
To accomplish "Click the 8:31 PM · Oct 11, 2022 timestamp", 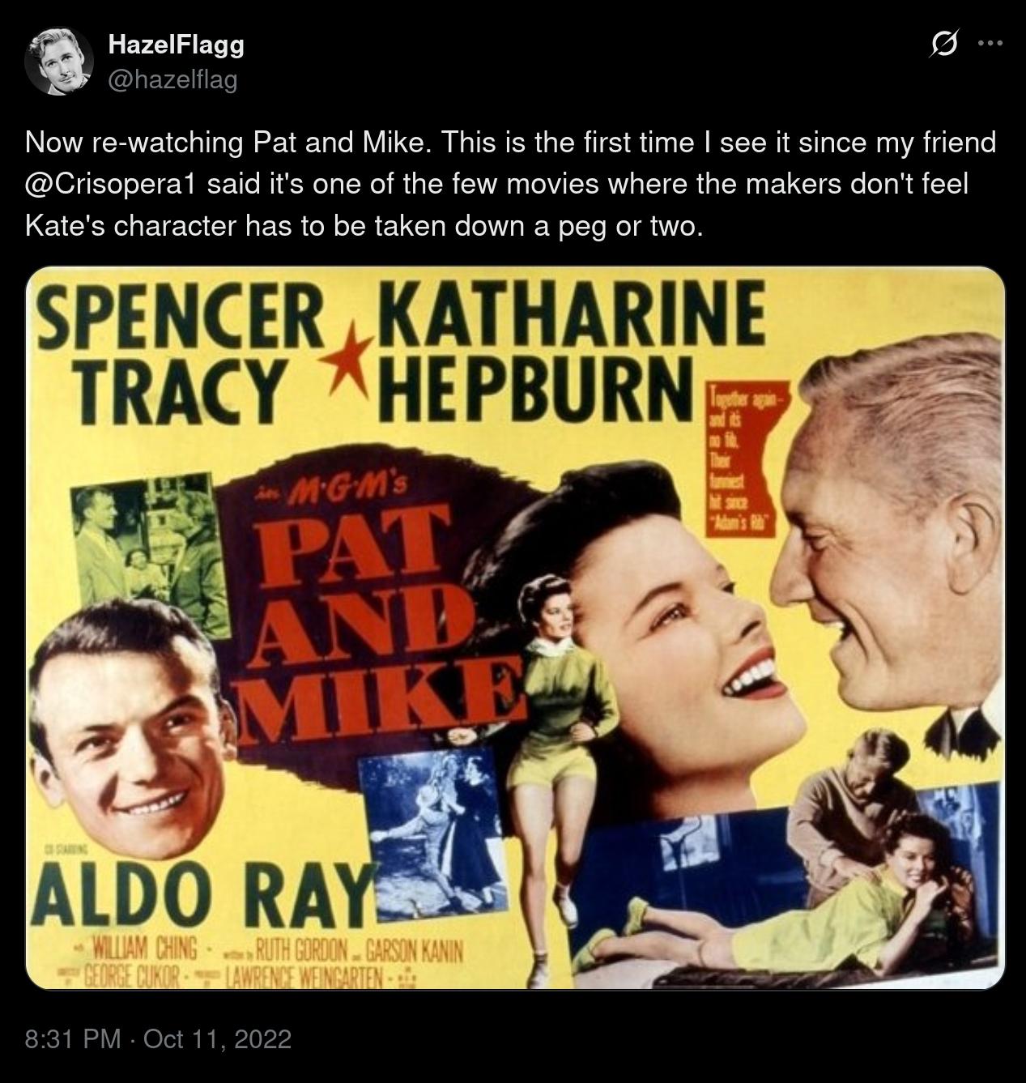I will (x=158, y=1038).
